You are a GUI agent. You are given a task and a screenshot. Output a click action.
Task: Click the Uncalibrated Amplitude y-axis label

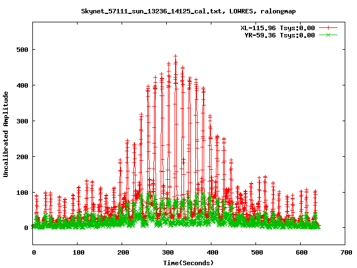6,135
